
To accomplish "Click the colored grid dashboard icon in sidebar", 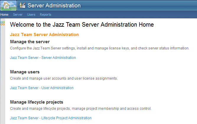I will point(3,23).
